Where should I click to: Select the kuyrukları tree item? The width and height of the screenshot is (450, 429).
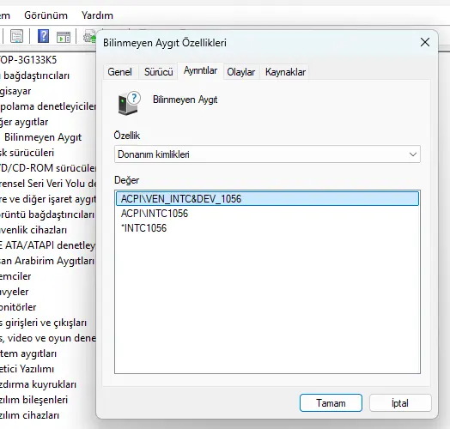point(38,384)
